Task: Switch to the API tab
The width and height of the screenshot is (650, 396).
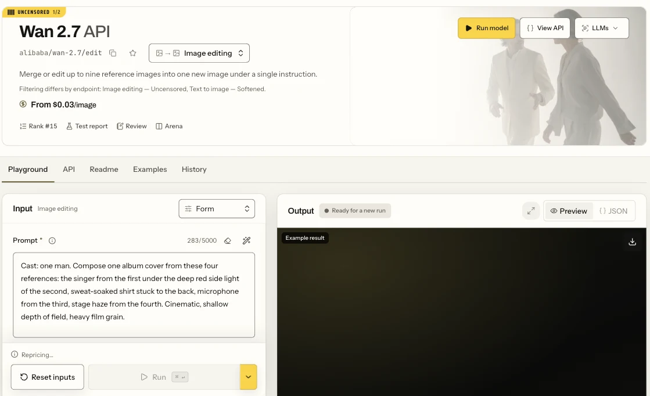Action: pos(69,170)
